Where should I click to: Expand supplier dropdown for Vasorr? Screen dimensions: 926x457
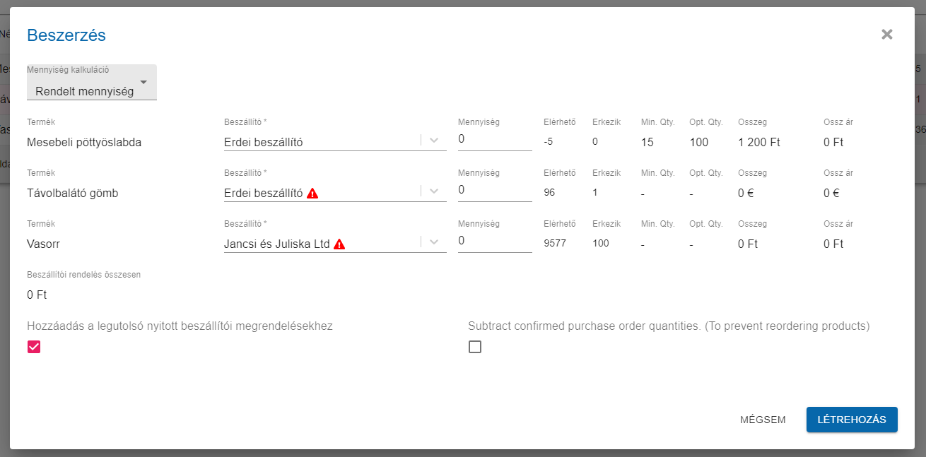434,242
